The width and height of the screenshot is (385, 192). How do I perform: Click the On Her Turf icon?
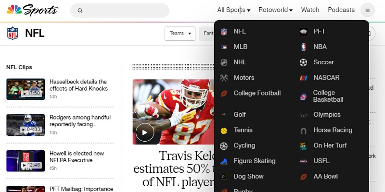click(304, 146)
